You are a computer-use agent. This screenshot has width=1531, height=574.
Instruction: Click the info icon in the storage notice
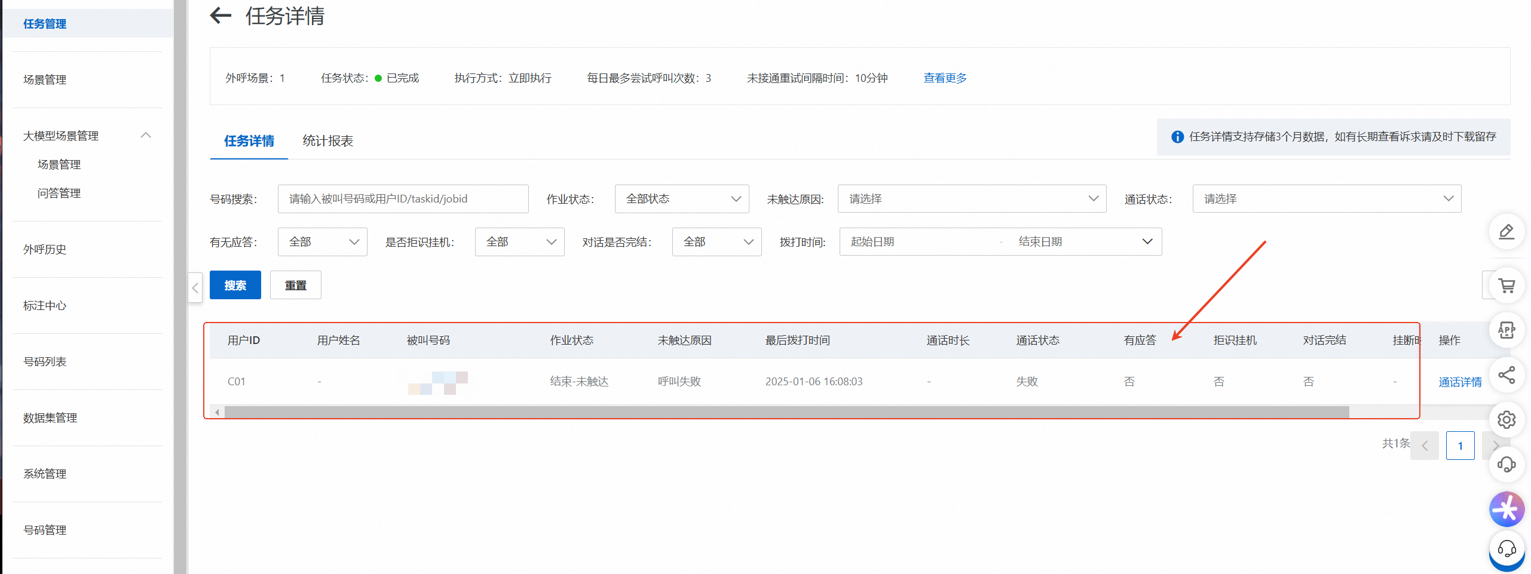coord(1177,137)
